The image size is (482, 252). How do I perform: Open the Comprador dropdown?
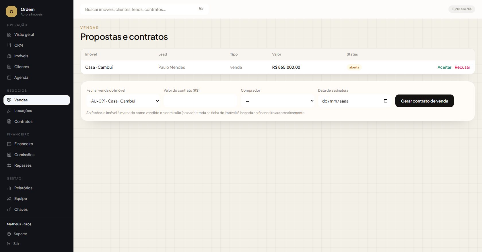tap(278, 101)
